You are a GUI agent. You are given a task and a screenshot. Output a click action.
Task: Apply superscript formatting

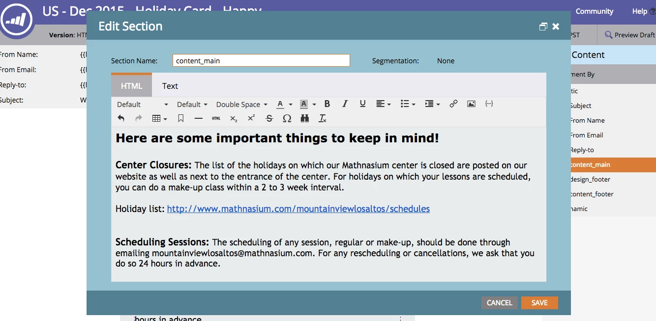pos(251,118)
